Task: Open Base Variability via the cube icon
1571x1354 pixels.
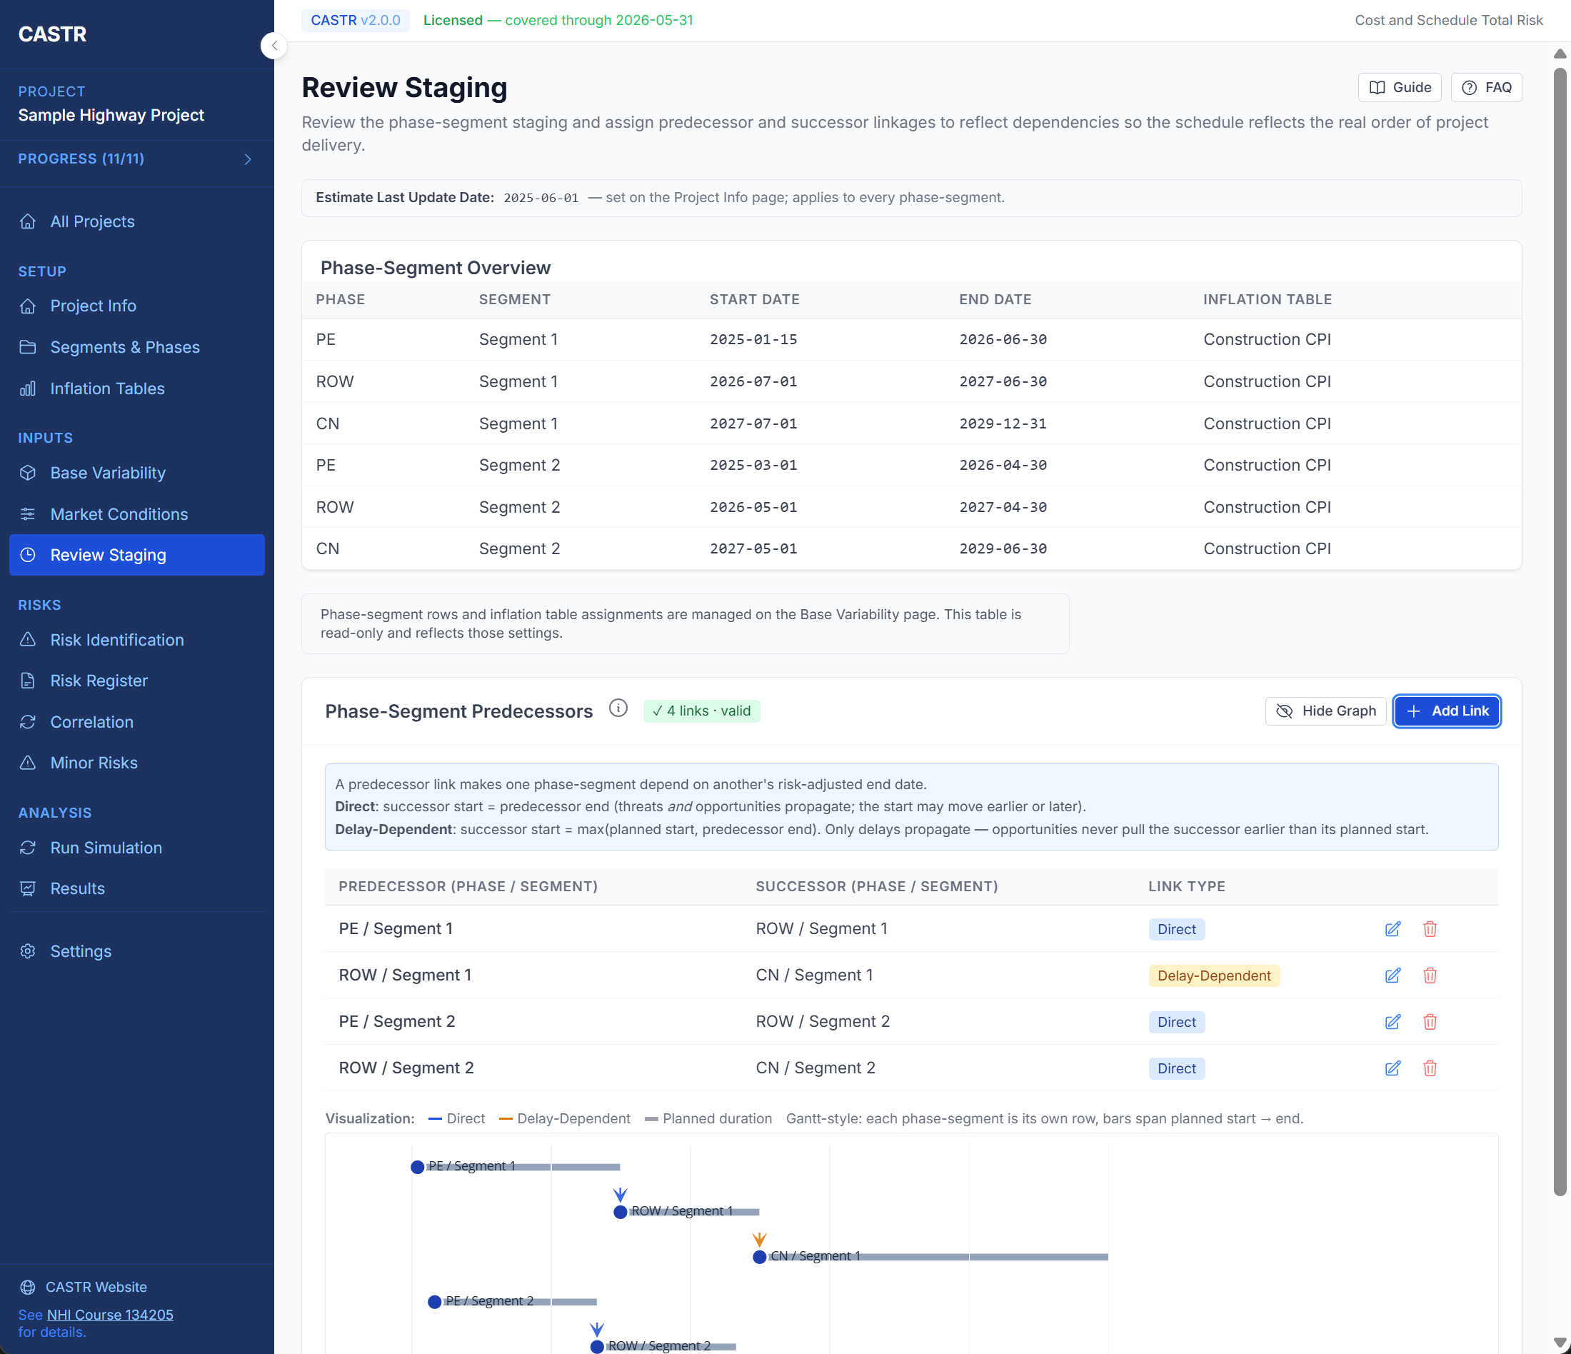Action: point(28,472)
